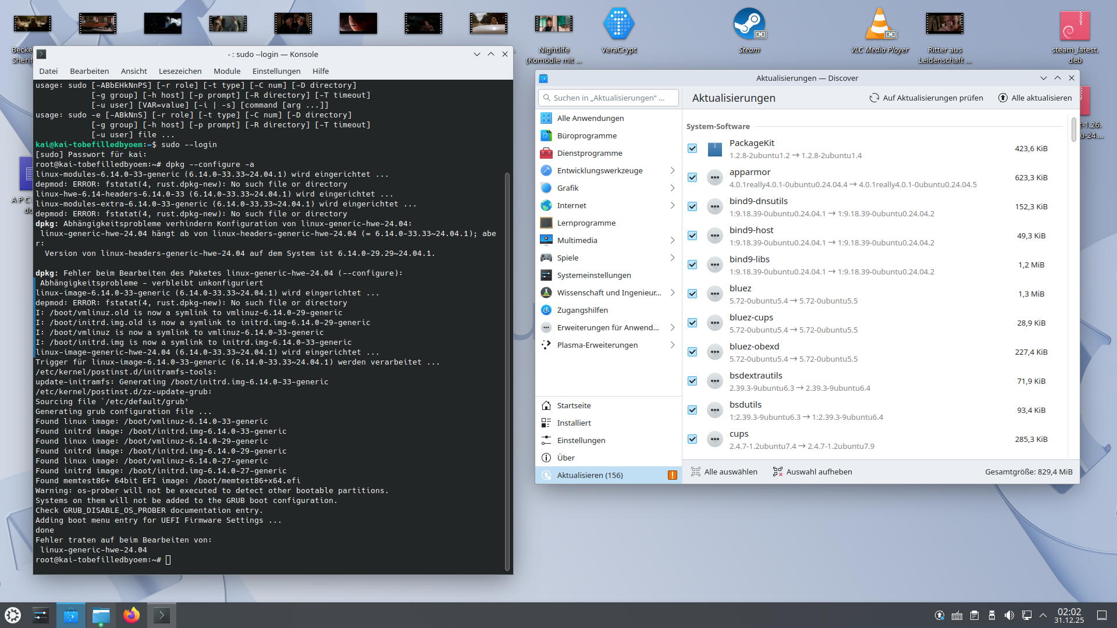This screenshot has height=628, width=1117.
Task: Click the Büroprogramme category icon in Discover
Action: pyautogui.click(x=546, y=135)
